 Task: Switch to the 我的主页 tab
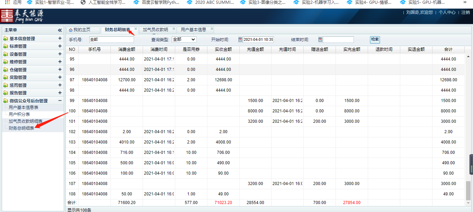(x=82, y=30)
